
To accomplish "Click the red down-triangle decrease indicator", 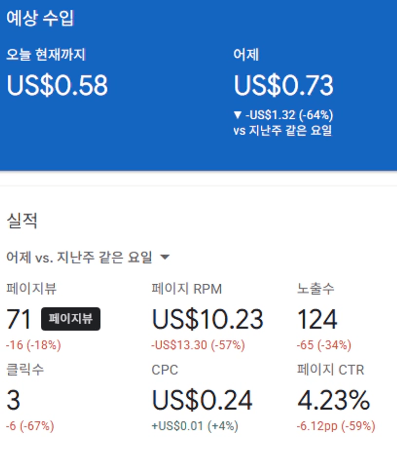I will 238,115.
